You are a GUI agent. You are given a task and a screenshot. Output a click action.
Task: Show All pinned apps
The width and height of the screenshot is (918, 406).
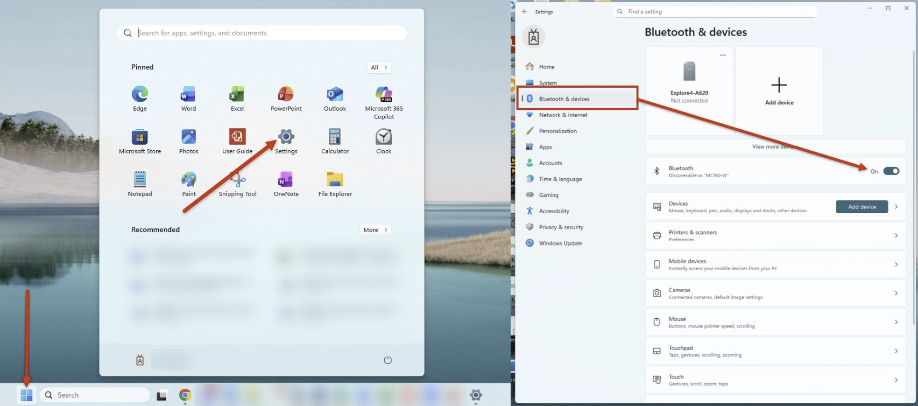379,67
